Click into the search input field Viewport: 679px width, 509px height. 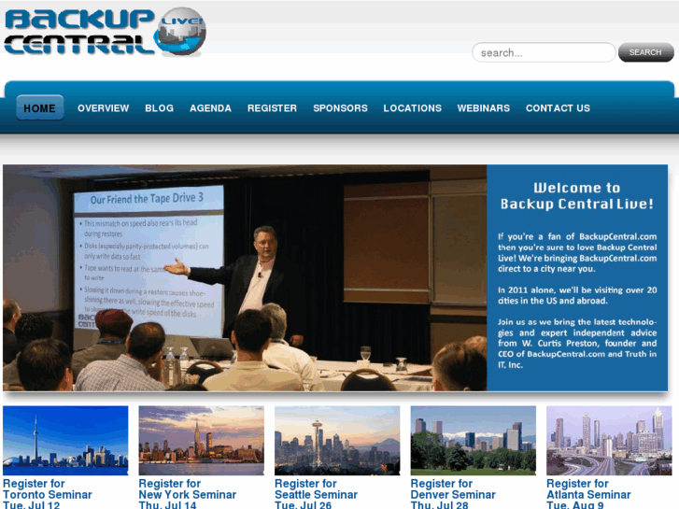coord(544,52)
